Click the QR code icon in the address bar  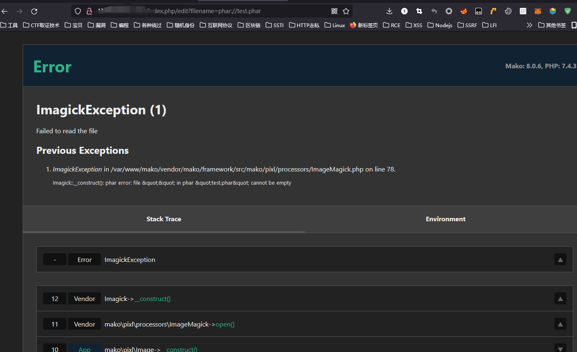[x=334, y=11]
